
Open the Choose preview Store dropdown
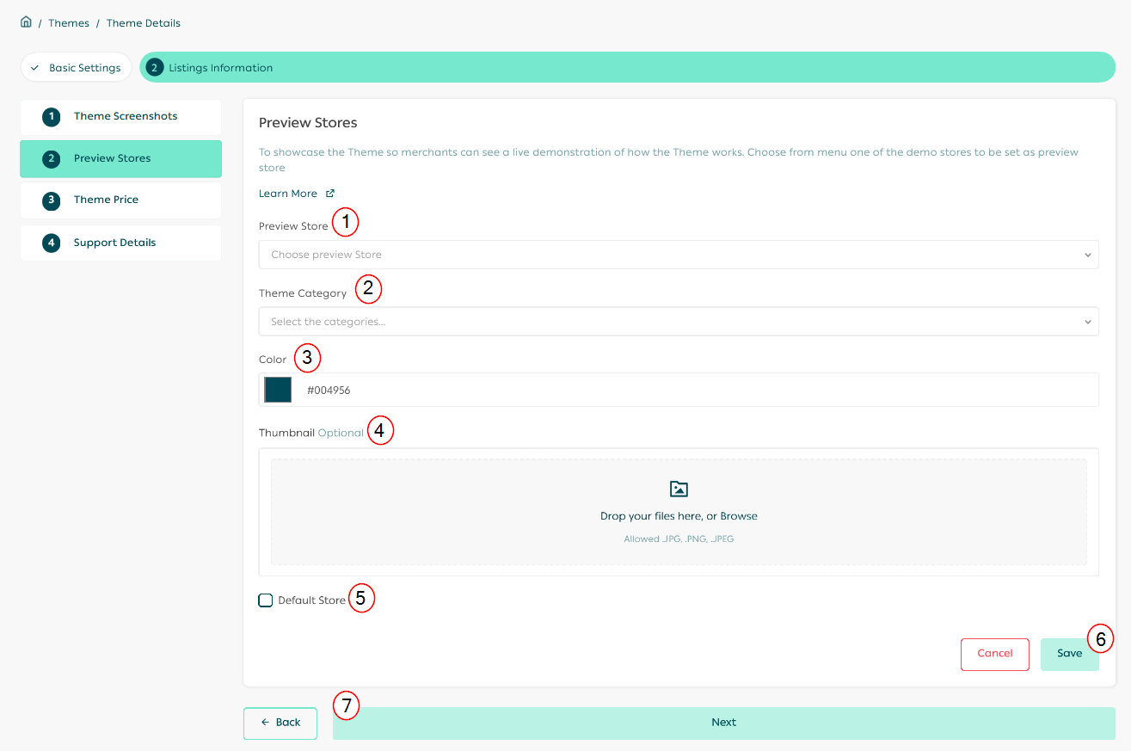click(679, 254)
